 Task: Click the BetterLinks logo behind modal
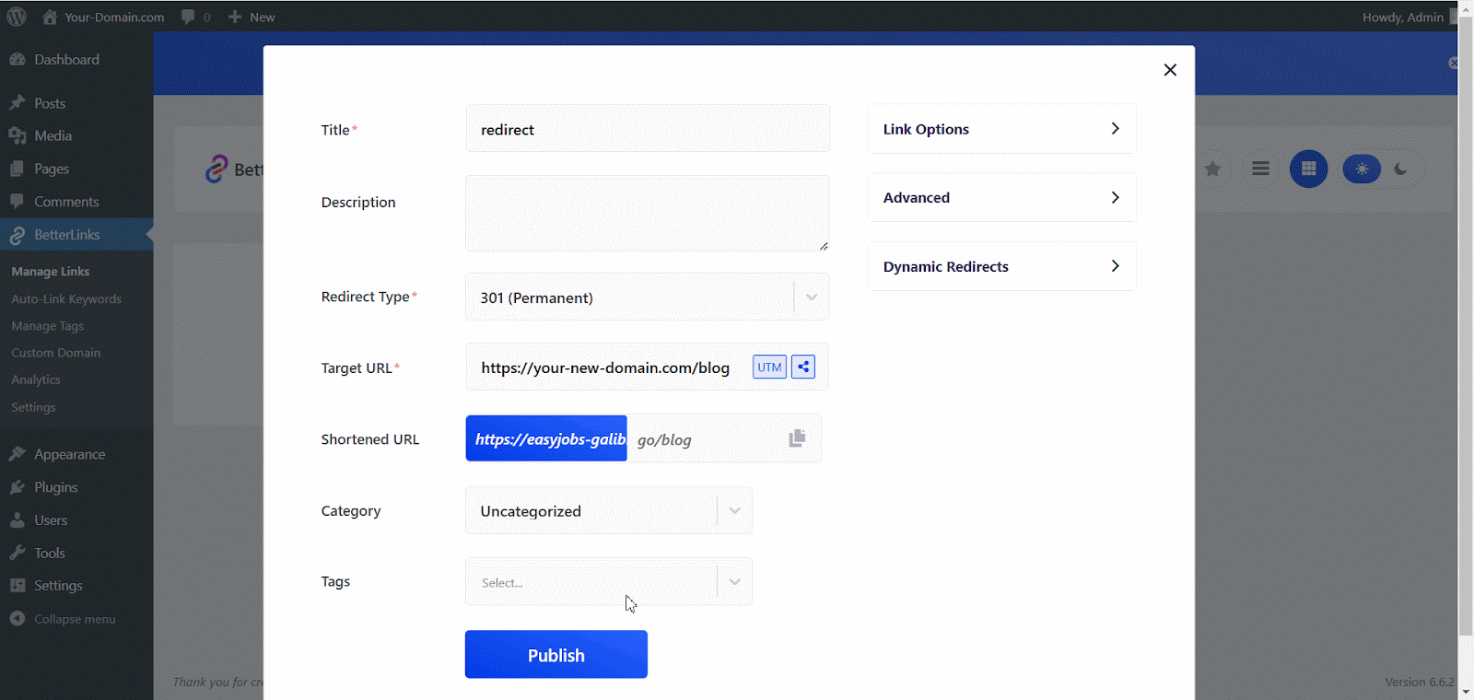(216, 169)
